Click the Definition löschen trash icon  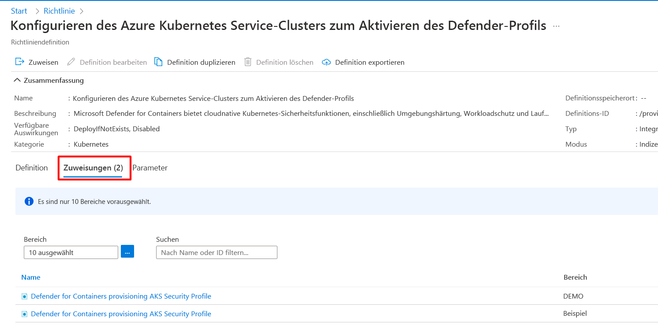coord(248,62)
